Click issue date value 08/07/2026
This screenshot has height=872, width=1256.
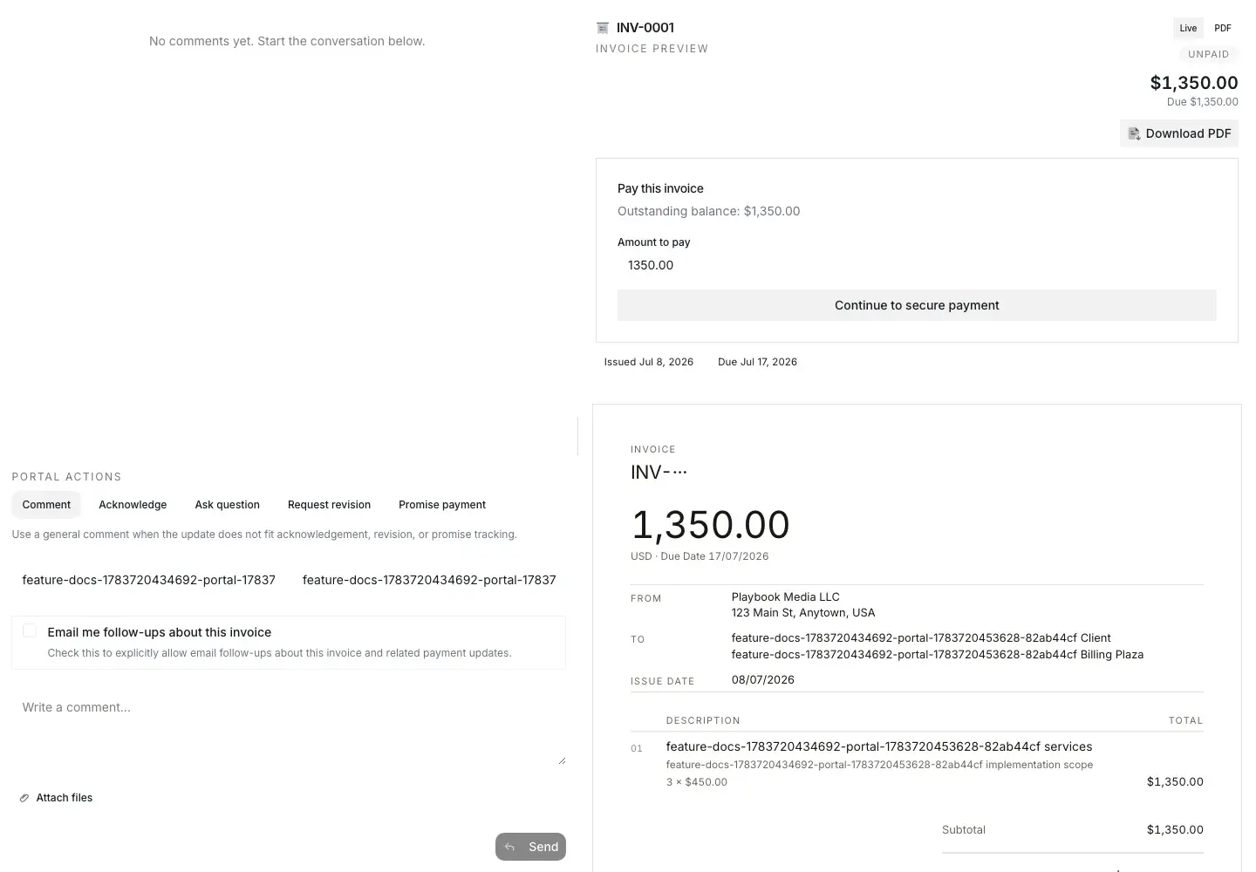pyautogui.click(x=763, y=680)
